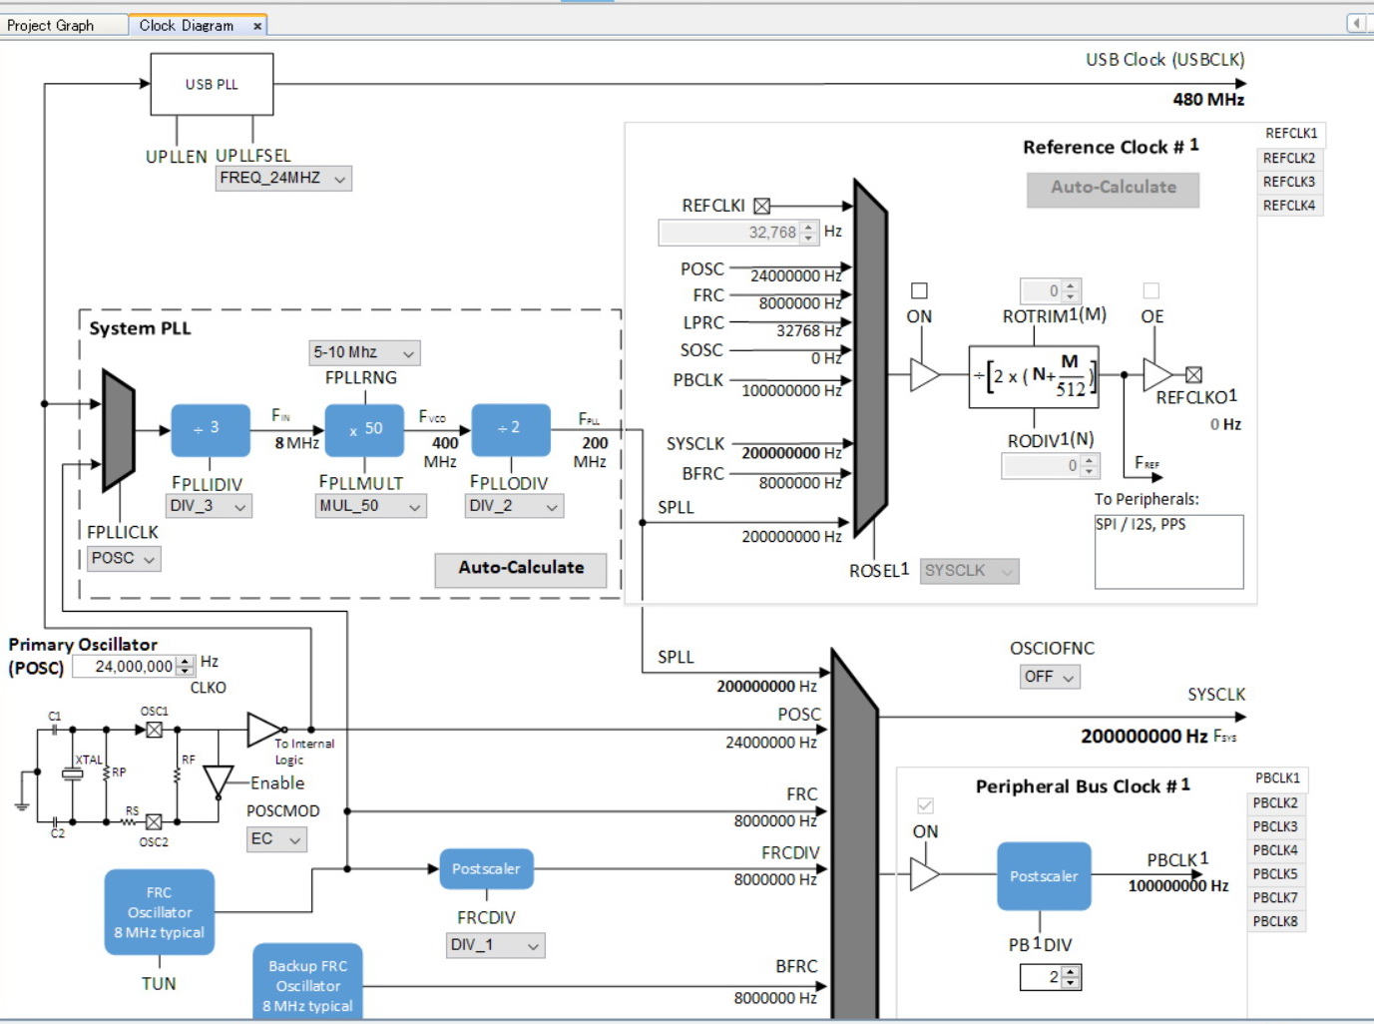The width and height of the screenshot is (1374, 1024).
Task: Select the PBCLK7 tab
Action: coord(1275,897)
